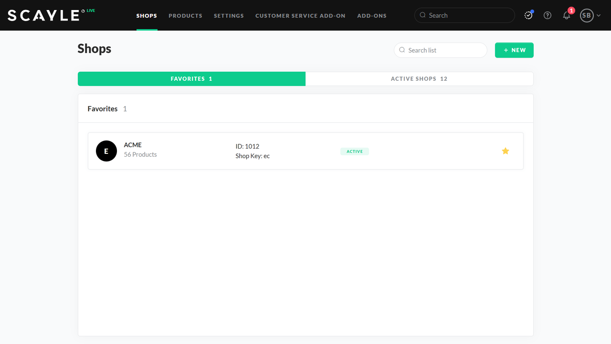611x344 pixels.
Task: Click the SCAYLE logo
Action: coord(43,15)
